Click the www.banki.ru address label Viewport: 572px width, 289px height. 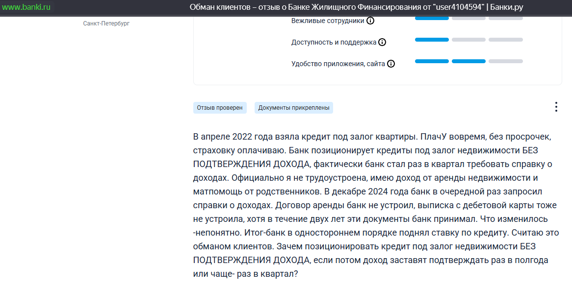26,7
